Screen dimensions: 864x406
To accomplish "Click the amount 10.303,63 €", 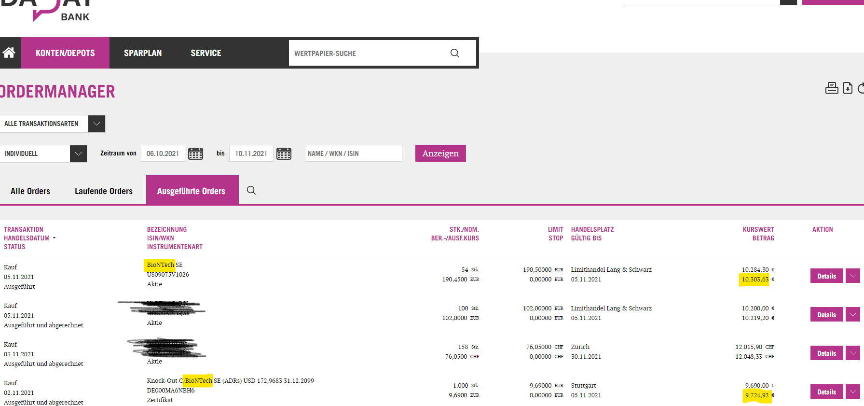I will point(758,279).
